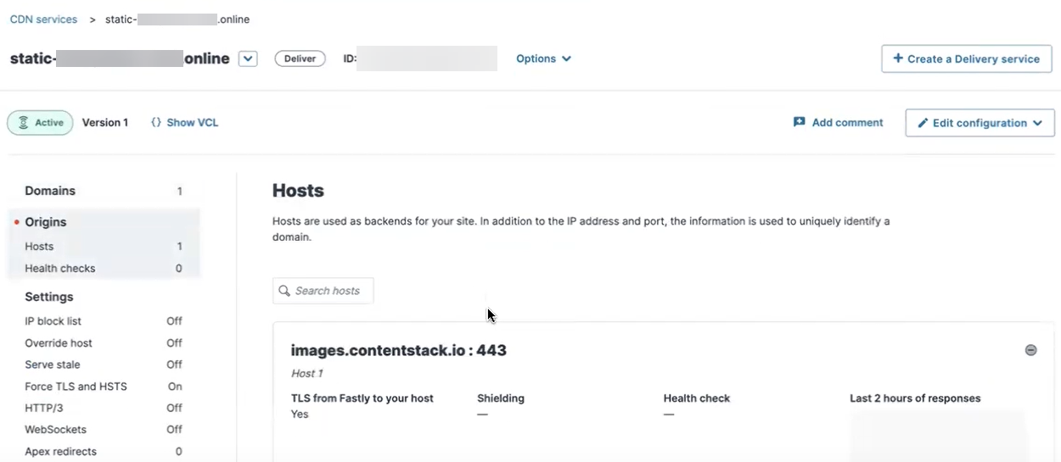
Task: Click into the Search hosts field
Action: point(331,291)
